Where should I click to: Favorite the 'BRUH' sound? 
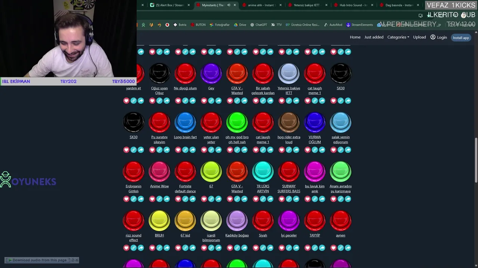152,248
